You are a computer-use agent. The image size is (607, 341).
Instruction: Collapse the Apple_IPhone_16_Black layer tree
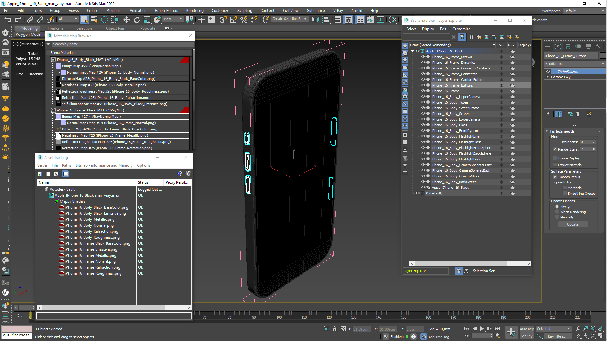(x=412, y=51)
